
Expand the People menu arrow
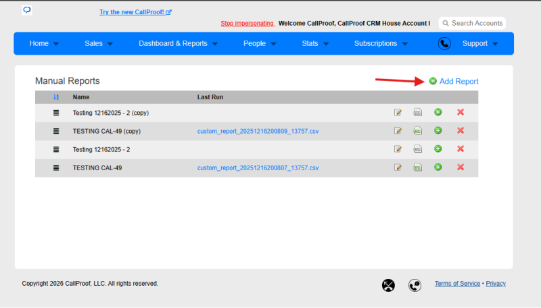274,44
